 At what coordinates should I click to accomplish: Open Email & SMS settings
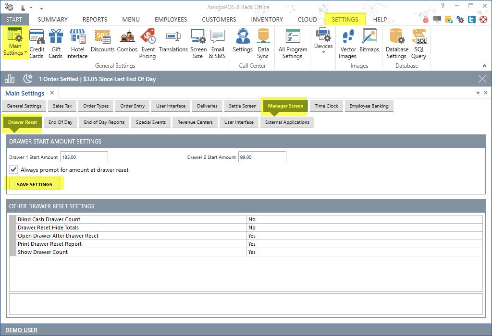click(217, 43)
